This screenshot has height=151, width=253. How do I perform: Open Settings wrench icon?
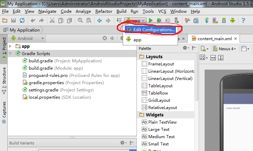187,20
